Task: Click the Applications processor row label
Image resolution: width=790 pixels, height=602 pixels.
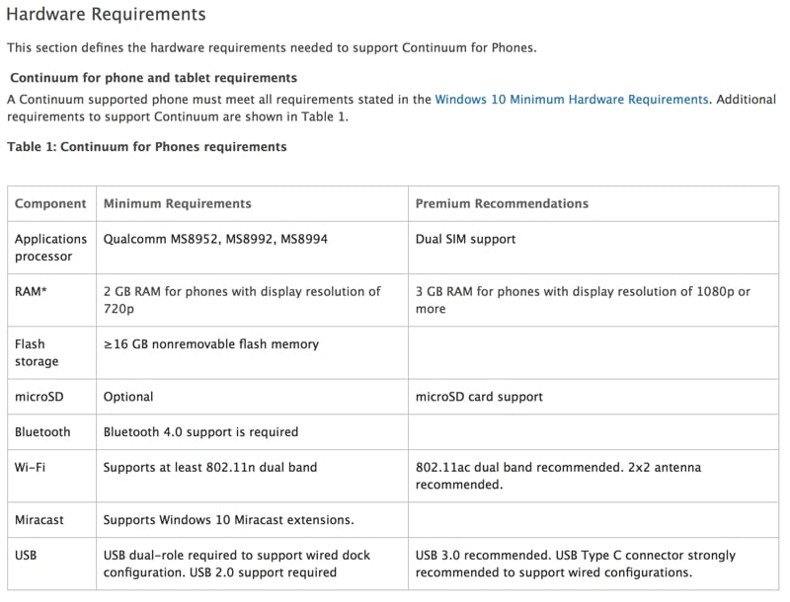Action: click(50, 247)
